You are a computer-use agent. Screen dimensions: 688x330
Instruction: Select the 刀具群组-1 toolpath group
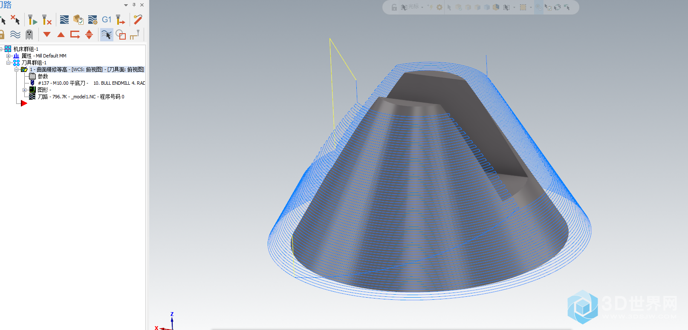pos(34,63)
